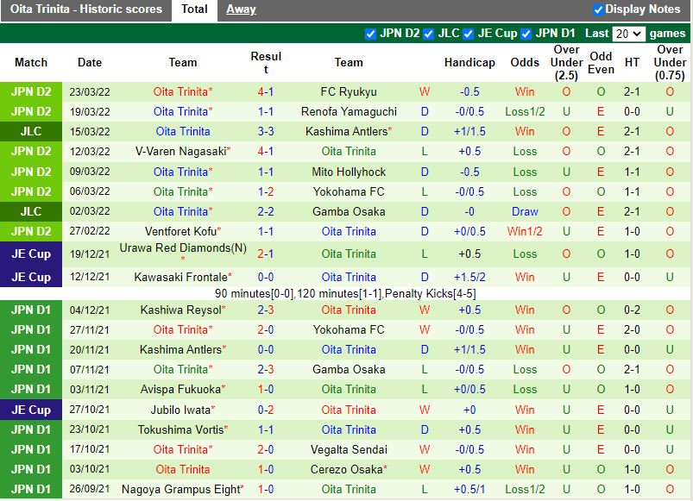Click the 2-1 result of Urawa Red Diamonds match
Image resolution: width=693 pixels, height=501 pixels.
266,254
